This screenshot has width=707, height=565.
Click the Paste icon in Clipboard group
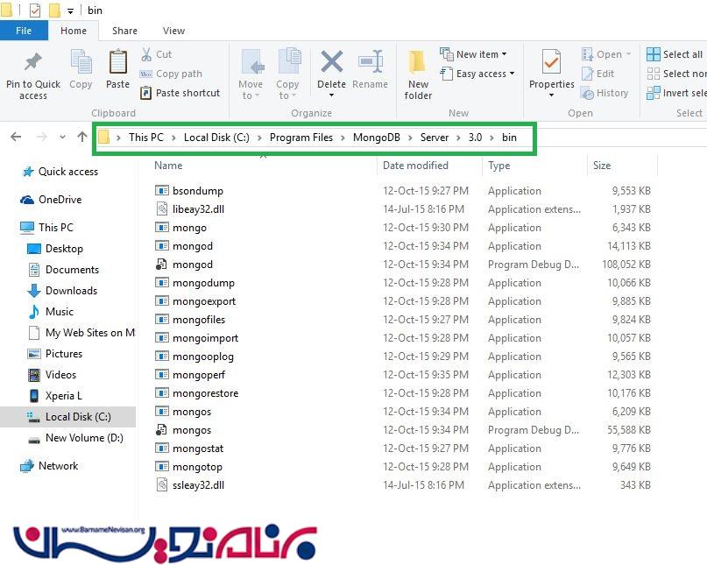point(117,64)
